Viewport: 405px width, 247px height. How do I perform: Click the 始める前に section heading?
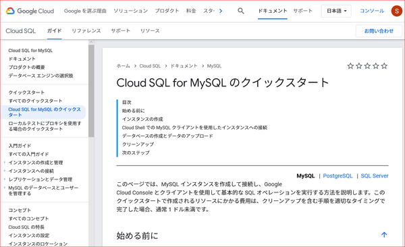(138, 236)
